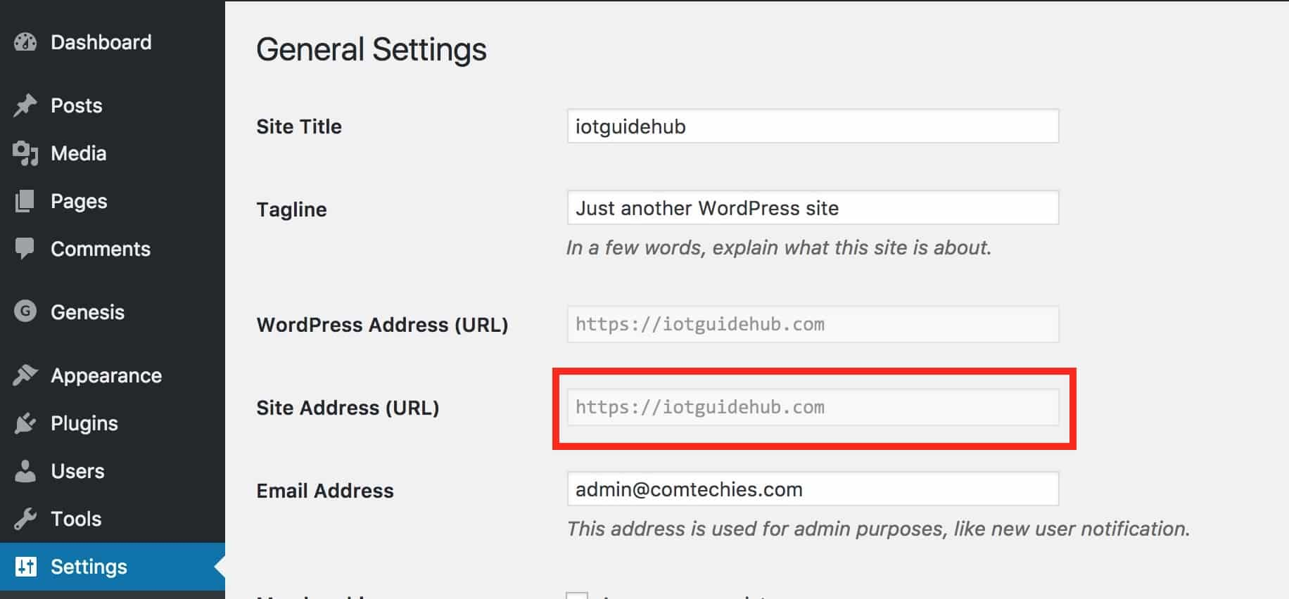The width and height of the screenshot is (1289, 599).
Task: Navigate to the Comments menu entry
Action: [100, 248]
